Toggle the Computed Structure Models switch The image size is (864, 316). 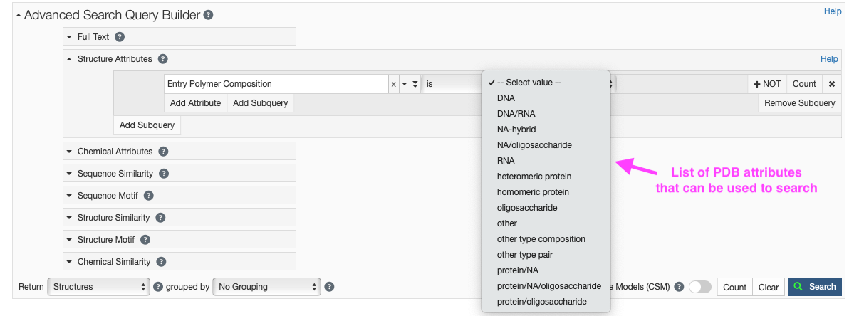(699, 287)
